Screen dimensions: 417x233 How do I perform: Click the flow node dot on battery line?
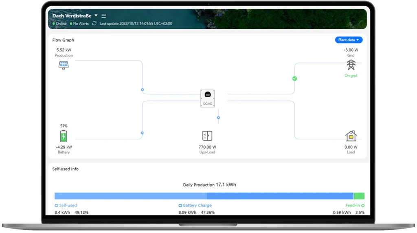(x=142, y=133)
